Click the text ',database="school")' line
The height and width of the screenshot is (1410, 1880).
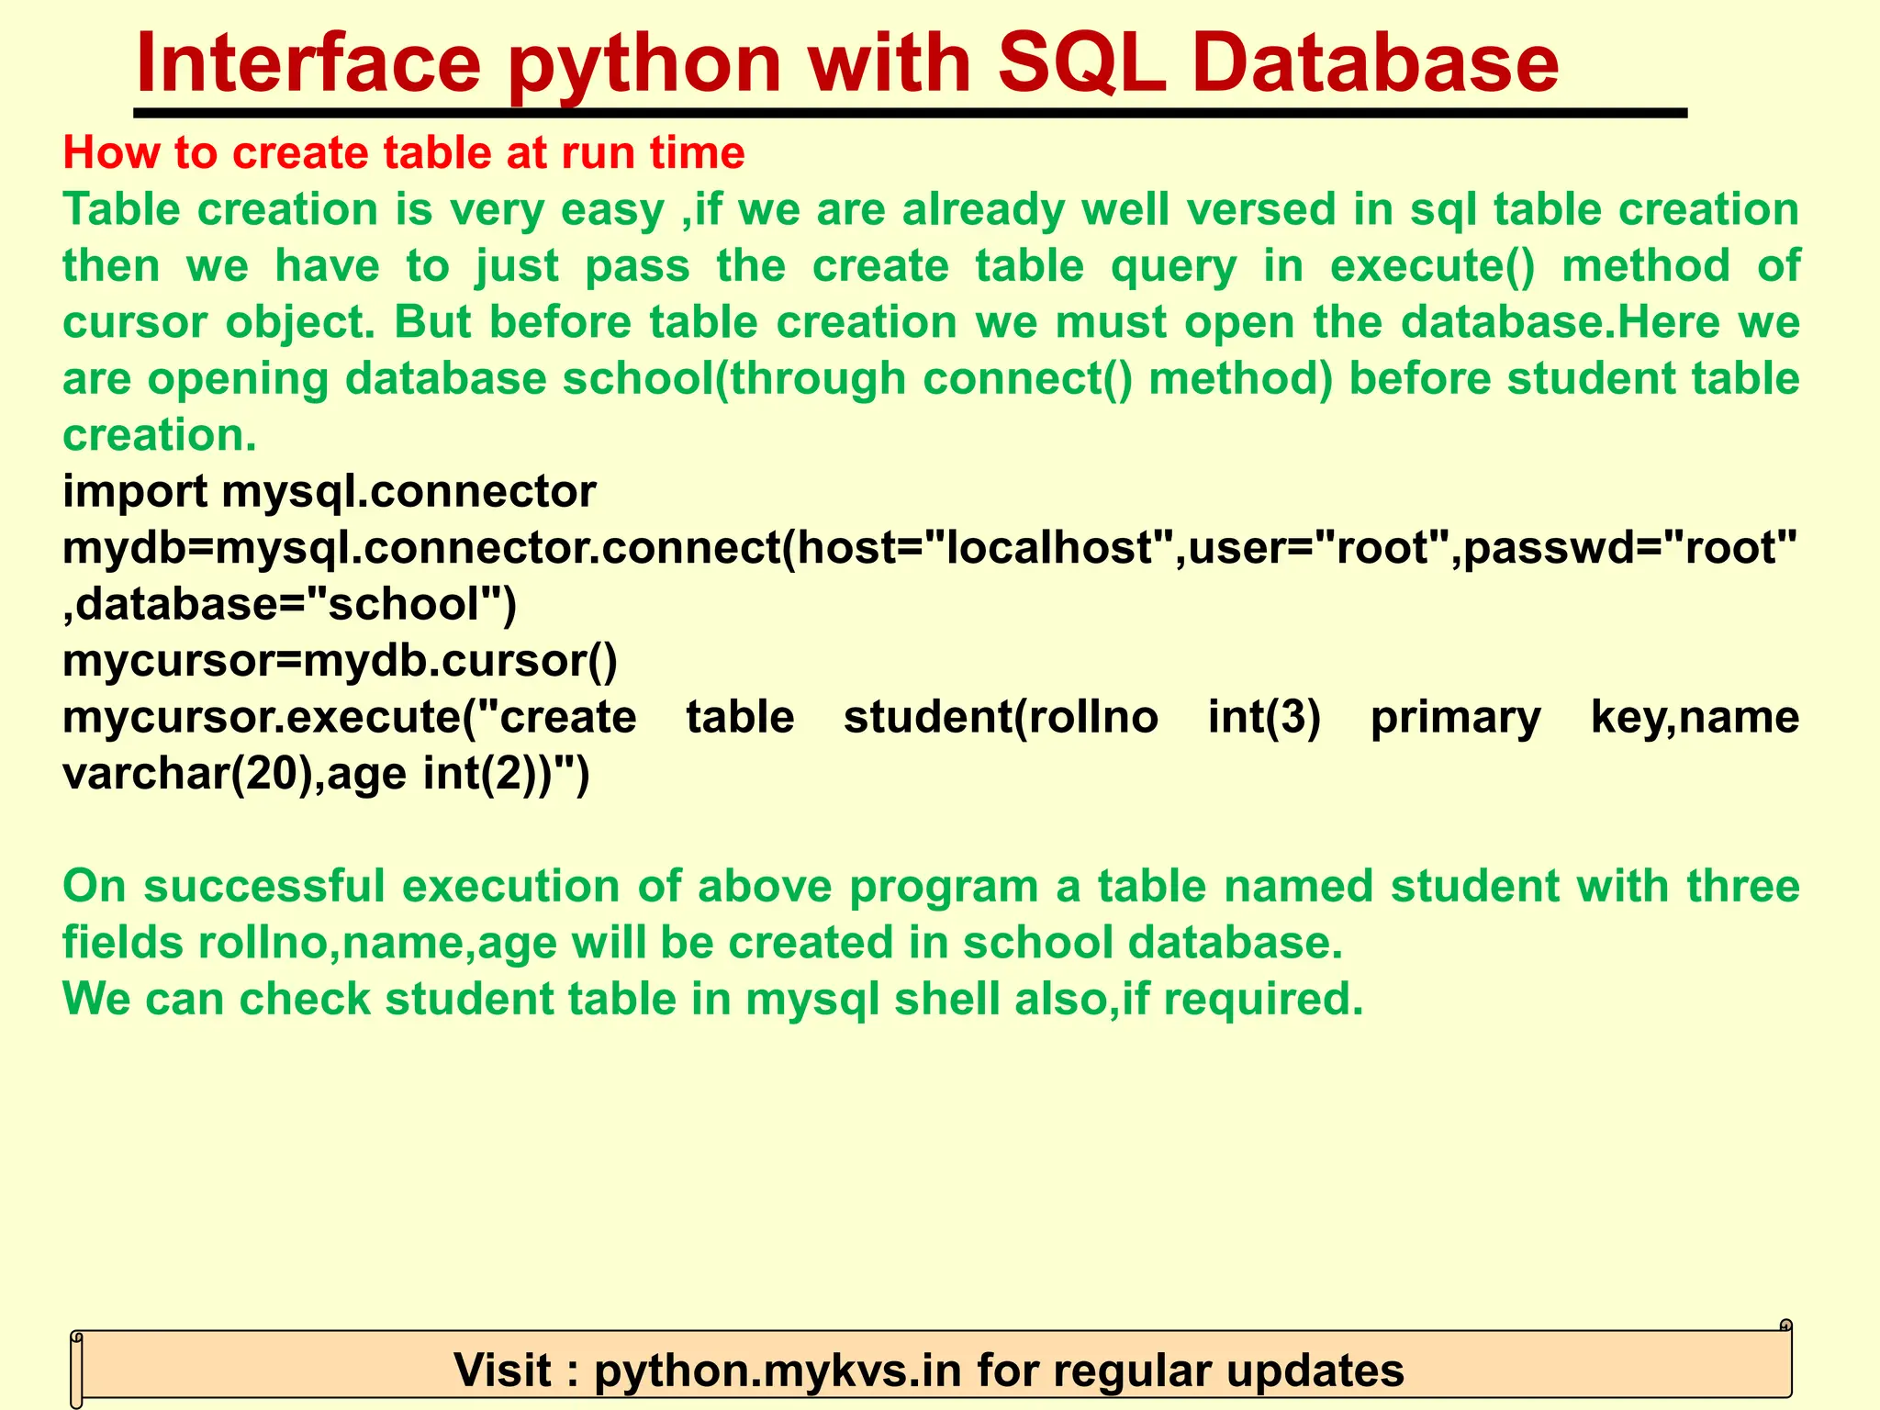point(290,605)
